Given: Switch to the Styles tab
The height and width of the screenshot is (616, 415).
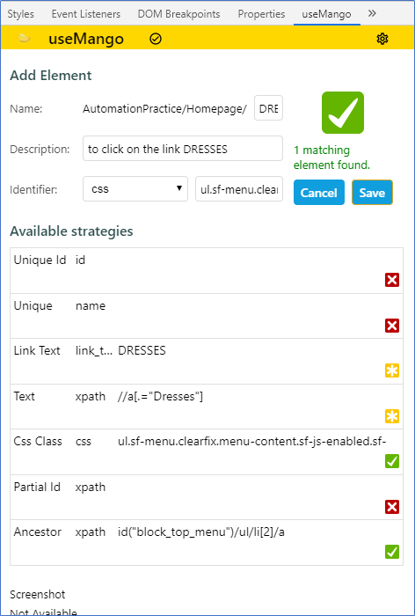Looking at the screenshot, I should point(21,14).
